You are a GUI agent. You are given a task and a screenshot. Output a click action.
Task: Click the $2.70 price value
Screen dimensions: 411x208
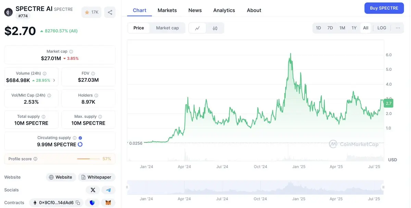click(x=20, y=31)
